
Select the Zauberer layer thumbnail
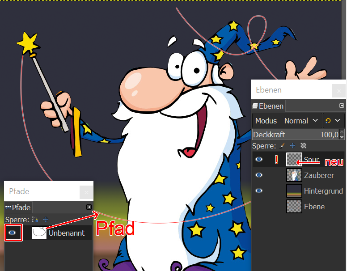click(294, 175)
